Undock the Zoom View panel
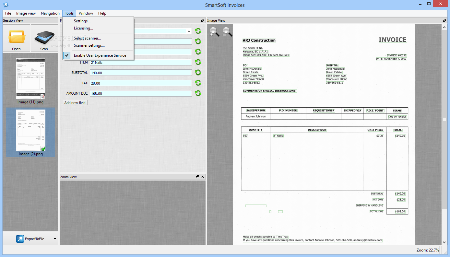The image size is (450, 257). (x=197, y=177)
